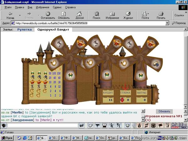The image size is (188, 141).
Task: Click the Остановить stop icon
Action: point(48,14)
